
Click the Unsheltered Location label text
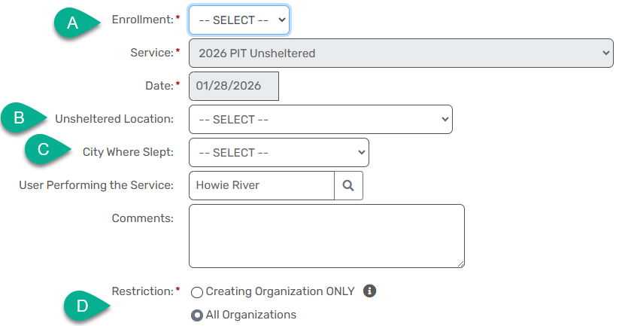click(114, 119)
